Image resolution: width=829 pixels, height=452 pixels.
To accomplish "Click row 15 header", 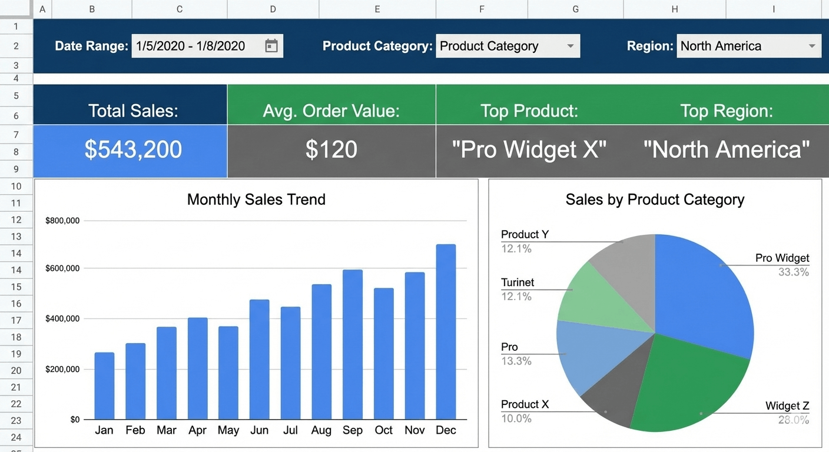I will point(16,287).
